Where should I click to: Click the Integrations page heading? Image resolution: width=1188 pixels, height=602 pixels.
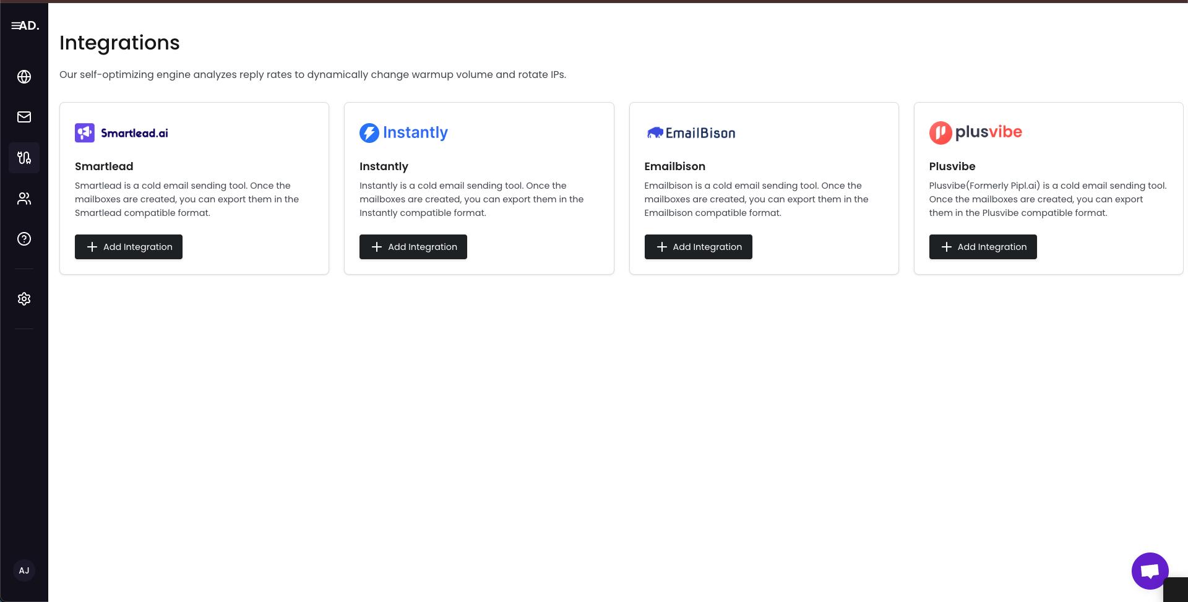click(119, 43)
